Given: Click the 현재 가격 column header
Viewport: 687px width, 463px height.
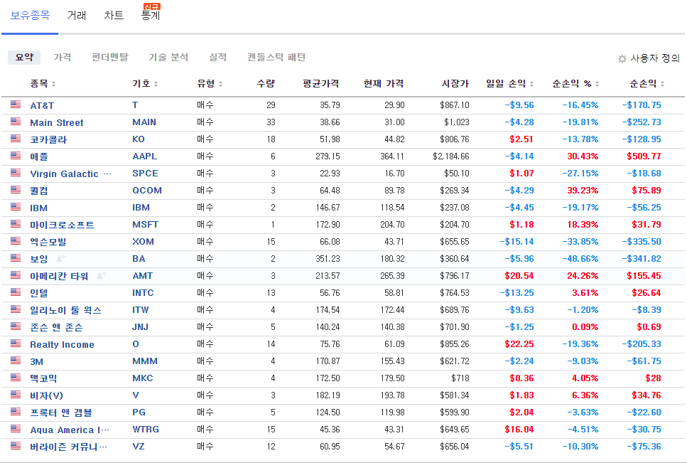Looking at the screenshot, I should 384,83.
